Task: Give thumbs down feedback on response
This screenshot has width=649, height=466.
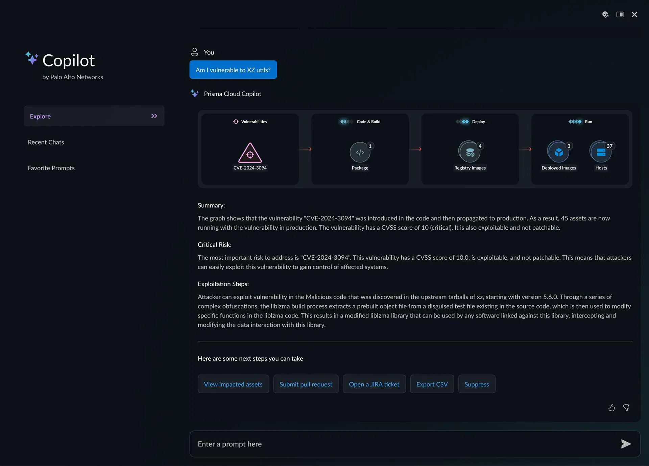Action: coord(626,408)
